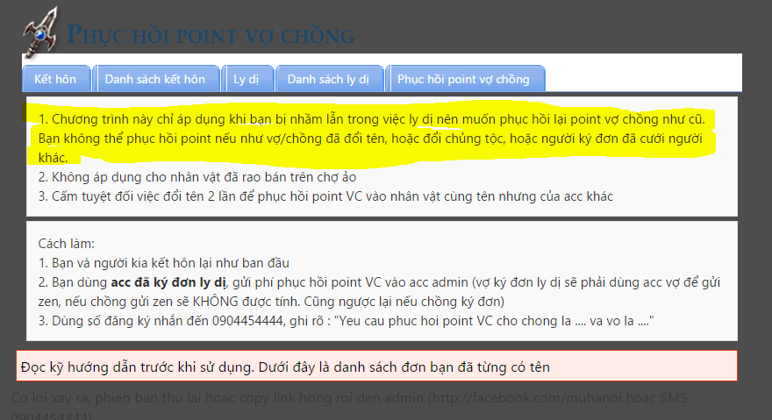Click the pink Đọc kỹ hướng dẫn notice
The width and height of the screenshot is (772, 420).
click(x=376, y=367)
